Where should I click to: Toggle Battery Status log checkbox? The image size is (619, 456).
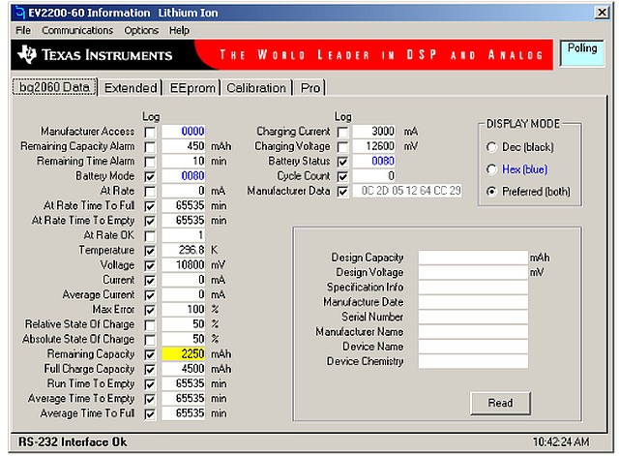click(x=342, y=162)
